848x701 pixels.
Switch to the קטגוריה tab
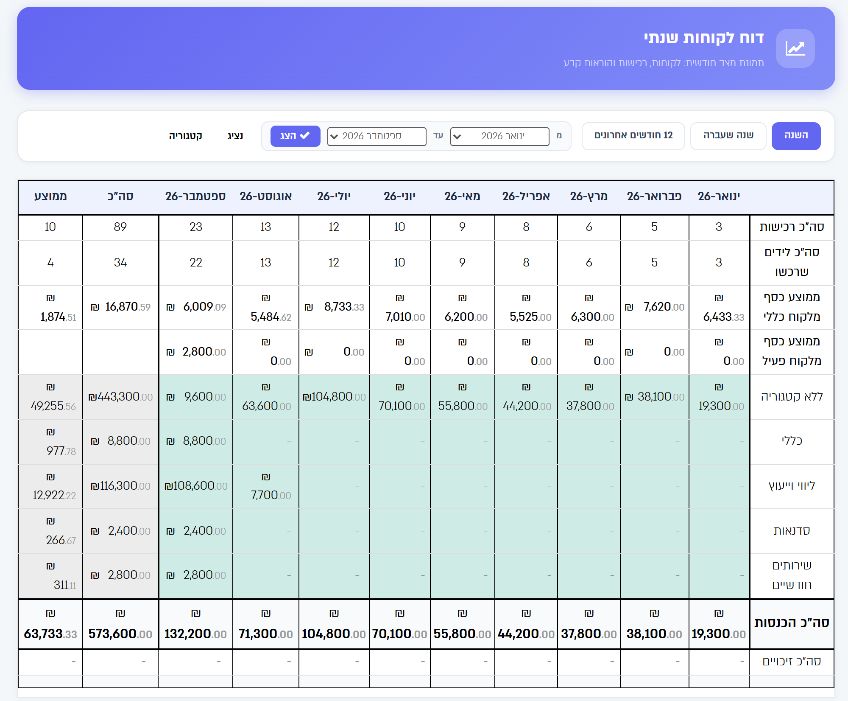pos(185,136)
